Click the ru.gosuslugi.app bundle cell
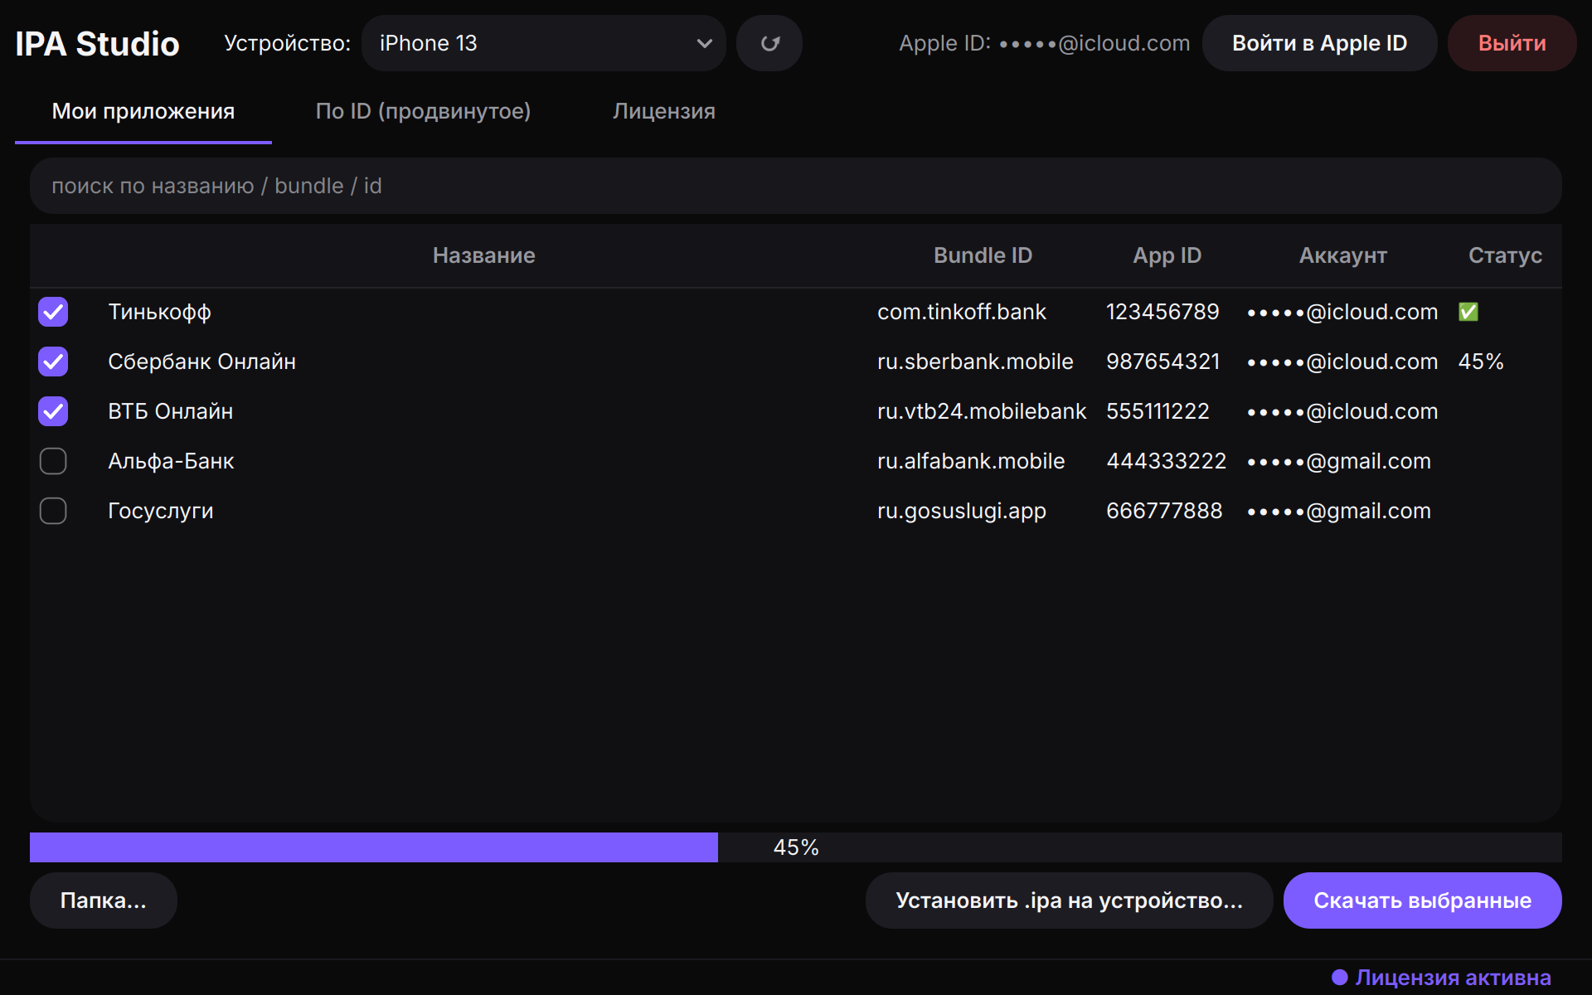 point(962,511)
